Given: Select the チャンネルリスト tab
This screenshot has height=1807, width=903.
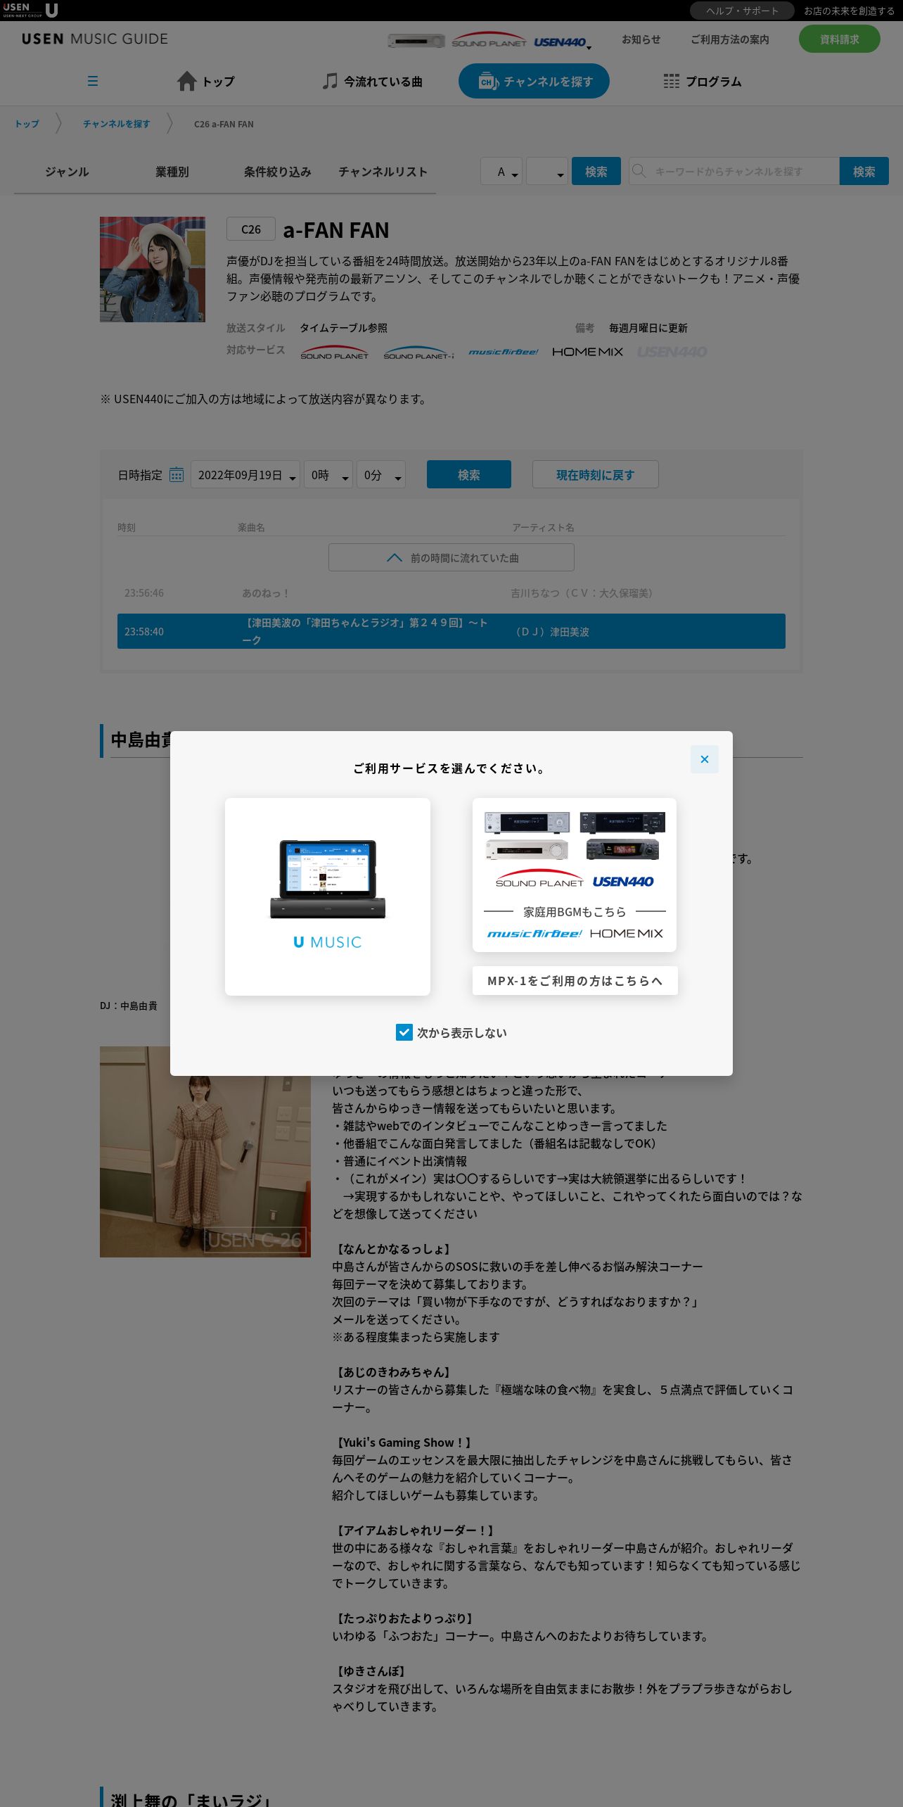Looking at the screenshot, I should point(383,172).
